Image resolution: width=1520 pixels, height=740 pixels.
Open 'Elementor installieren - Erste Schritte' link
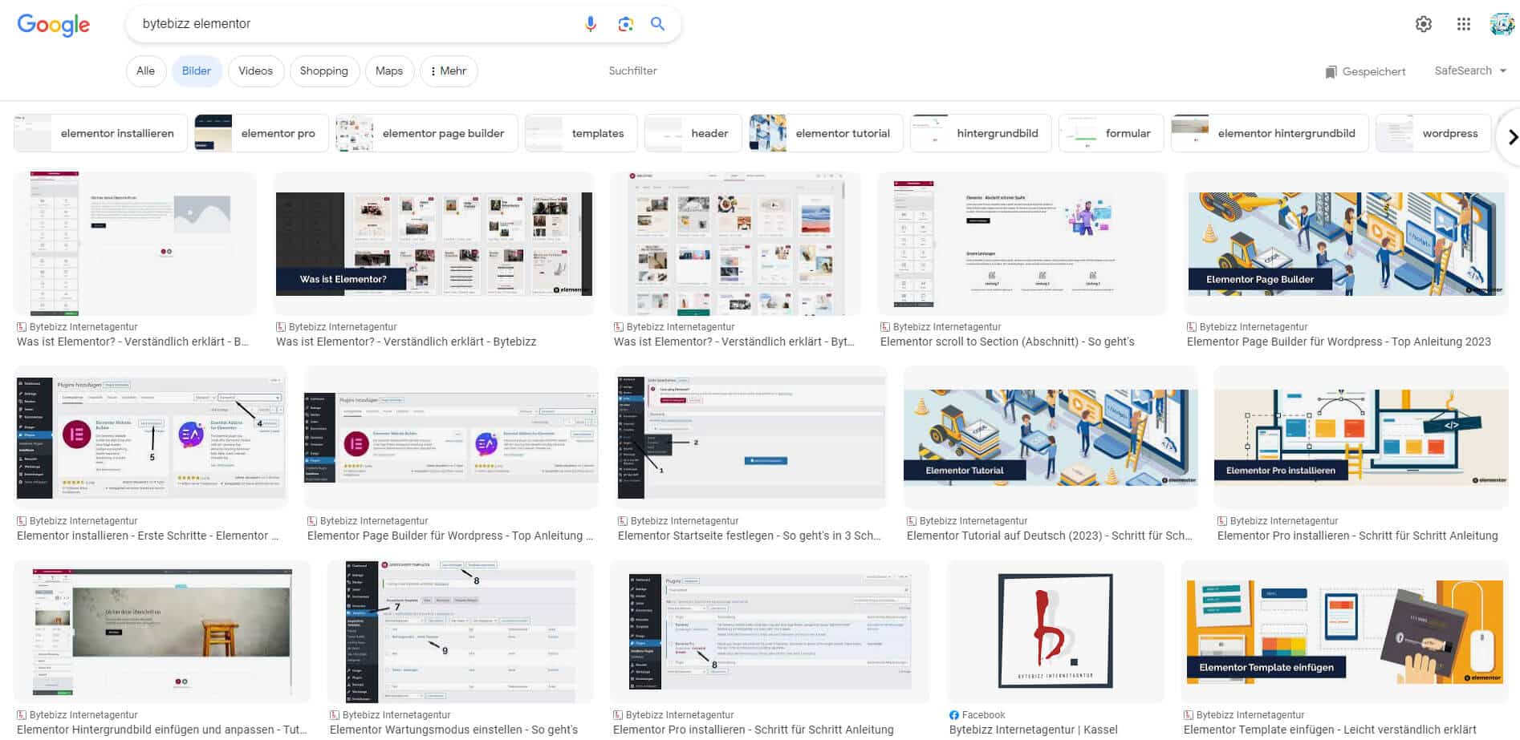(x=148, y=536)
